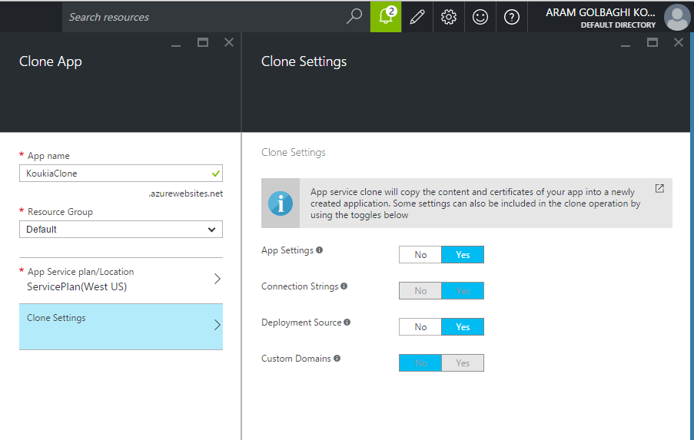Click the search magnifier icon

click(x=354, y=17)
